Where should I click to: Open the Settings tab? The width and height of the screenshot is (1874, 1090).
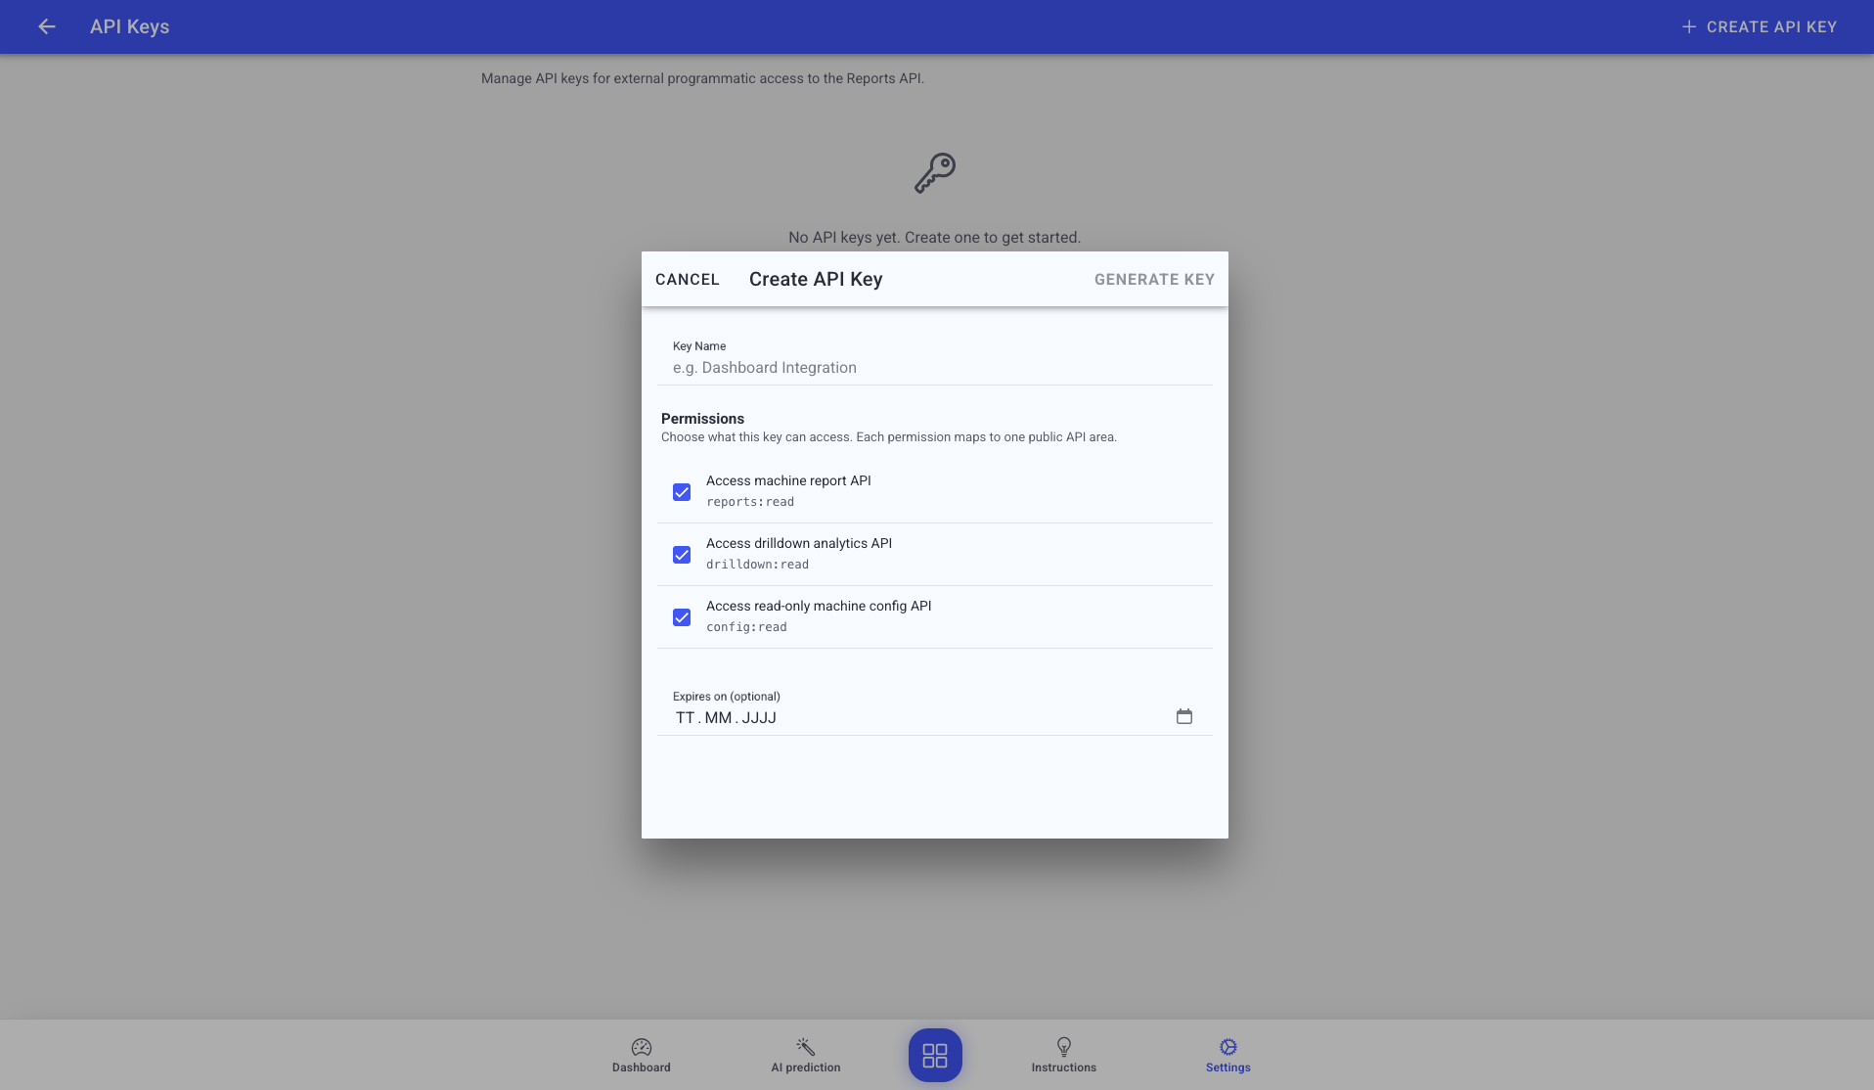(x=1228, y=1056)
